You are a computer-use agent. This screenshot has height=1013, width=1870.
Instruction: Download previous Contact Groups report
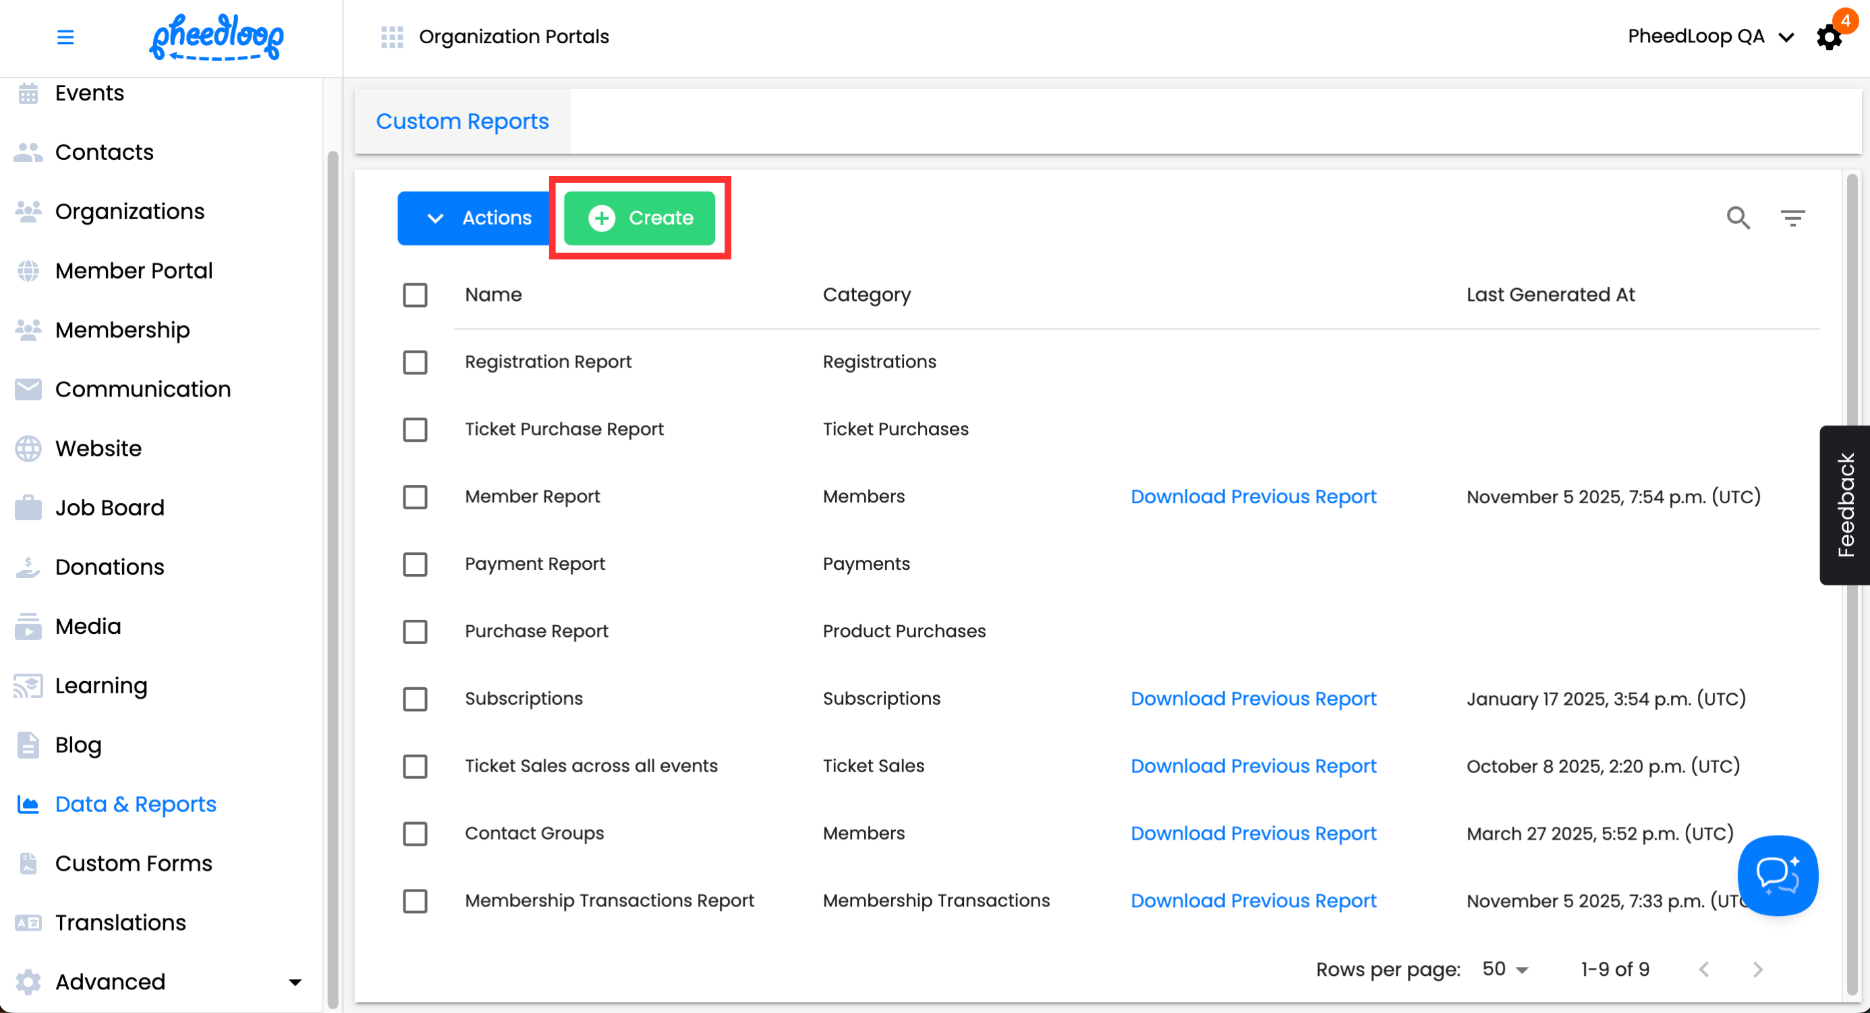coord(1253,834)
